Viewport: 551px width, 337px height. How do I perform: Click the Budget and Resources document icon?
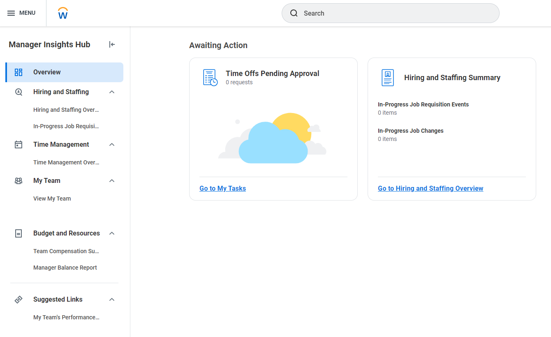(x=18, y=233)
